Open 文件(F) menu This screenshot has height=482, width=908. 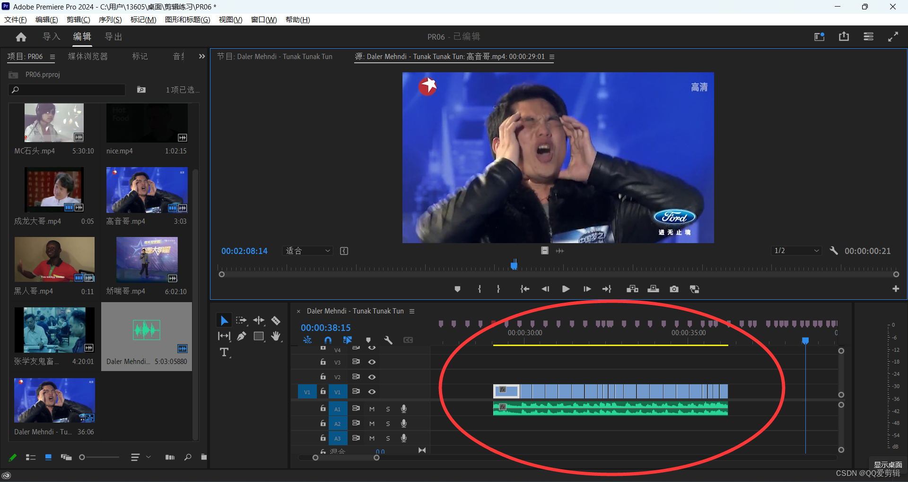(16, 19)
